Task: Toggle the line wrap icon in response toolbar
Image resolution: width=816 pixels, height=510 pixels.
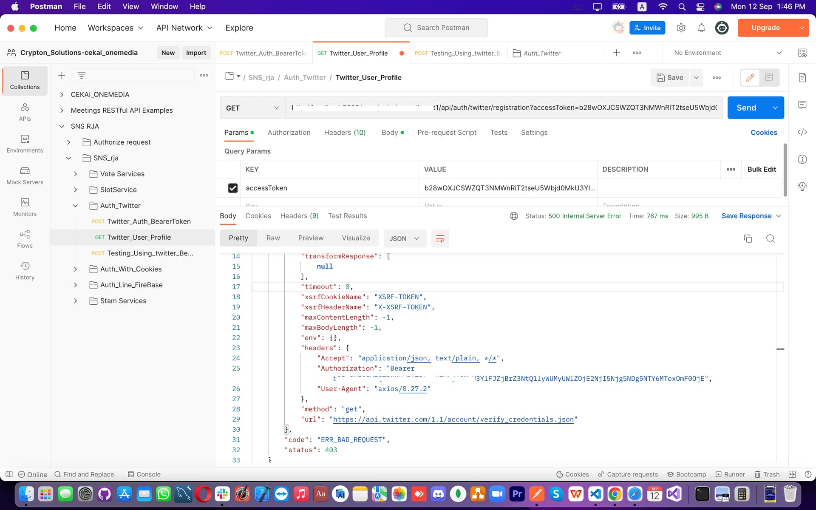Action: 440,238
